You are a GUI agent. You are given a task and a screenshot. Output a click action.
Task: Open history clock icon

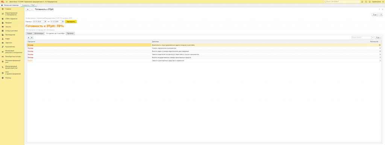(x=366, y=1)
